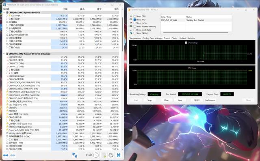
Task: Select the Powers tab
Action: click(167, 38)
